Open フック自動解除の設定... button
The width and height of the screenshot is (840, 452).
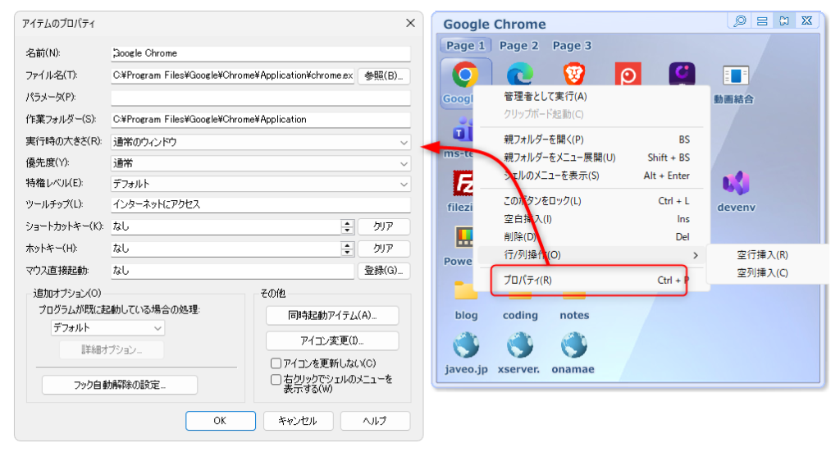[x=120, y=385]
